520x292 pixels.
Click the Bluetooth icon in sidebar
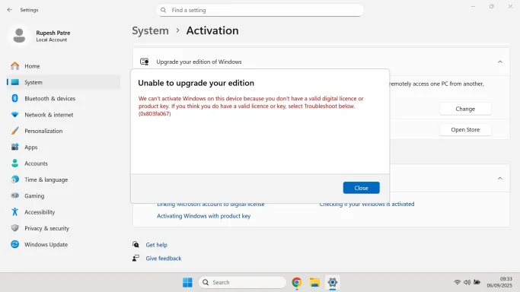point(15,98)
